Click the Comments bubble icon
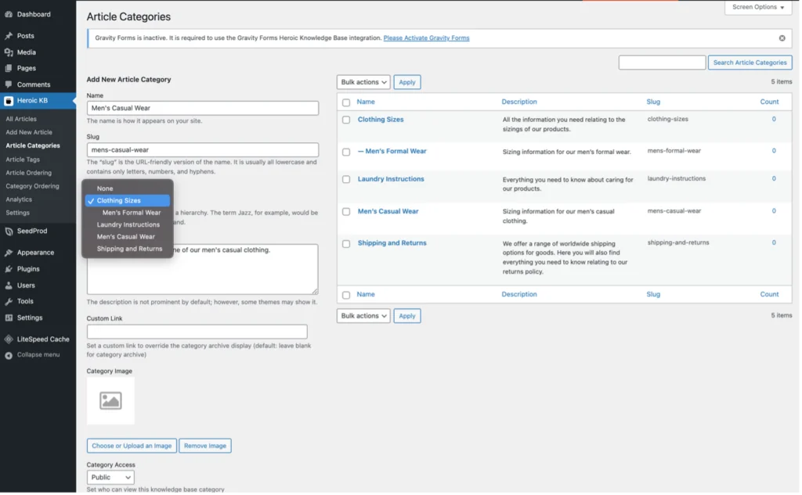The height and width of the screenshot is (495, 802). (9, 84)
